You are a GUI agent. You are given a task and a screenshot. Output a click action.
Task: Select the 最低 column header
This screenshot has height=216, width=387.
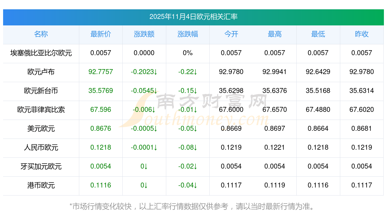(x=318, y=34)
